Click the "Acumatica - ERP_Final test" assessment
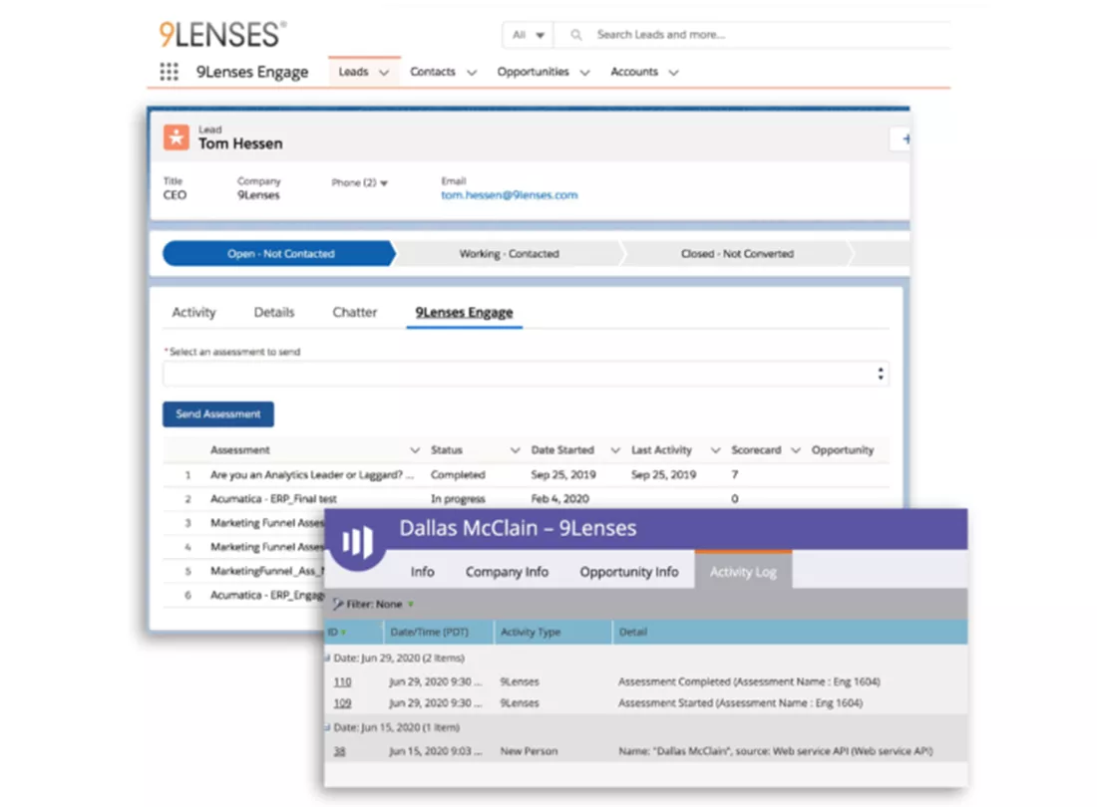 click(273, 499)
